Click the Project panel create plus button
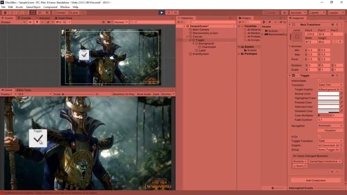The image size is (347, 195). tap(240, 22)
